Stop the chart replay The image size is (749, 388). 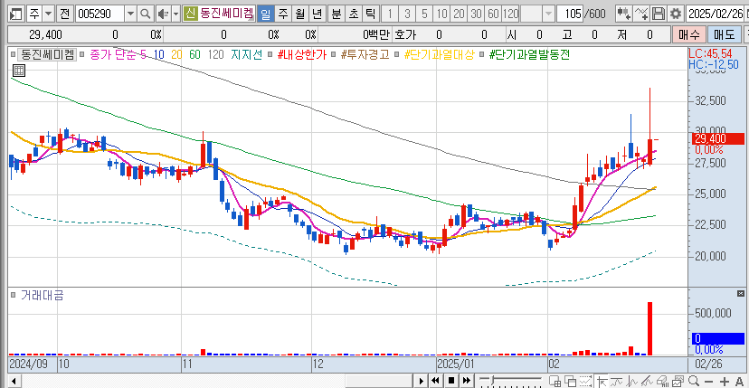451,381
